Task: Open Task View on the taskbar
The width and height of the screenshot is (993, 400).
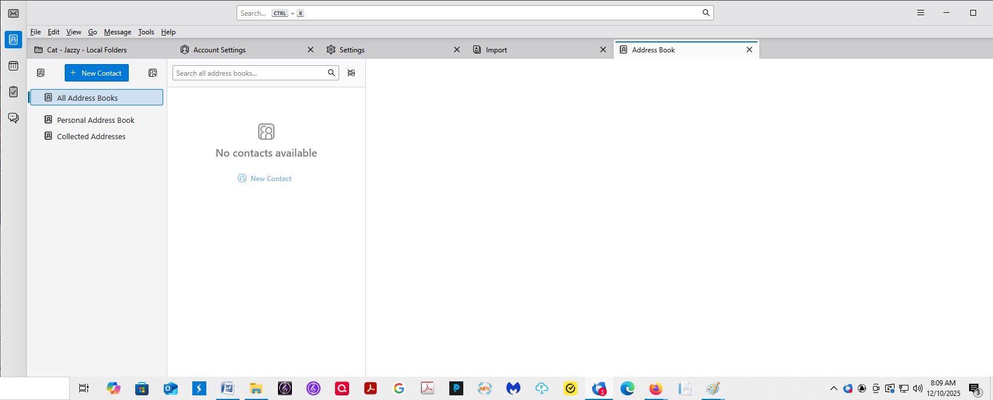Action: 84,388
